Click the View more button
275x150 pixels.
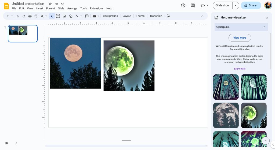240,38
